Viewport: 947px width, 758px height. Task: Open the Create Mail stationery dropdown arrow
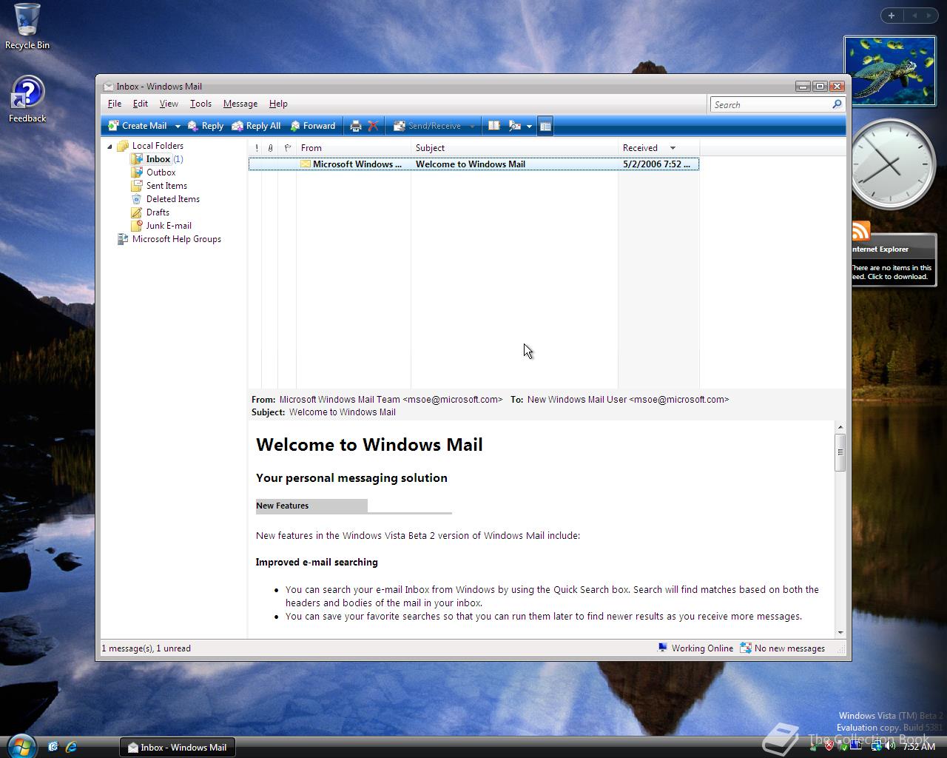tap(178, 127)
